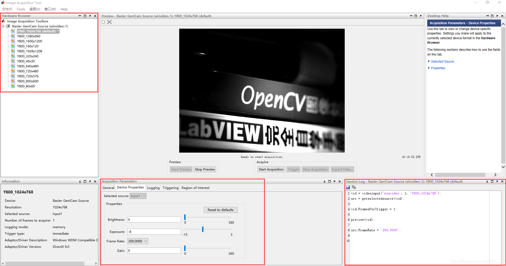Screen dimensions: 506x266
Task: Open the Frame Rate dropdown
Action: pyautogui.click(x=138, y=241)
